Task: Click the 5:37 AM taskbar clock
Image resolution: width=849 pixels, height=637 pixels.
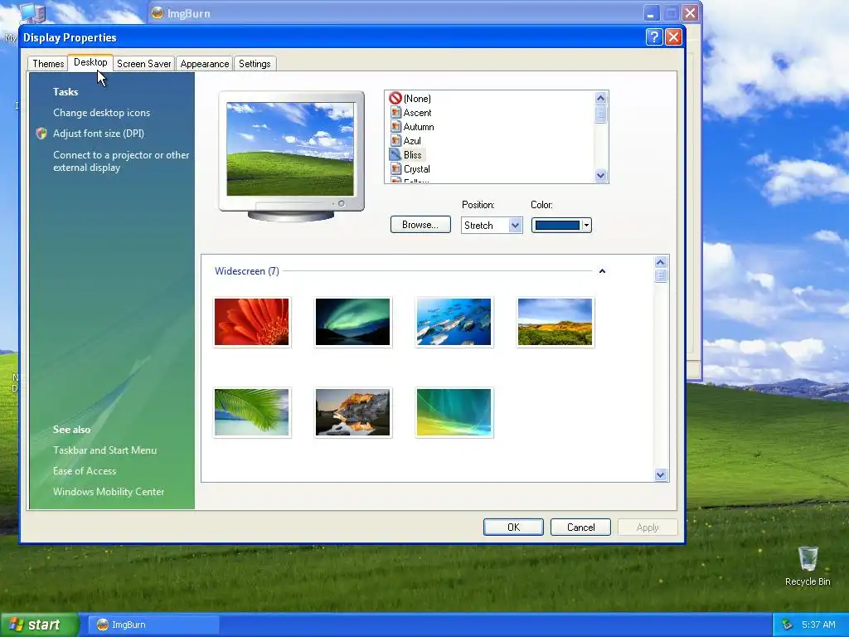Action: click(x=818, y=625)
